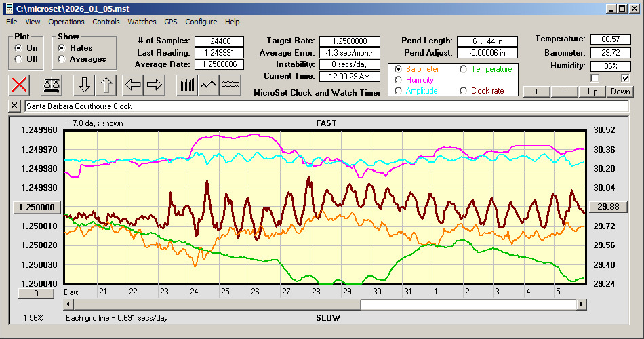The image size is (644, 339).
Task: Choose the Temperature trace radio button
Action: [x=464, y=69]
